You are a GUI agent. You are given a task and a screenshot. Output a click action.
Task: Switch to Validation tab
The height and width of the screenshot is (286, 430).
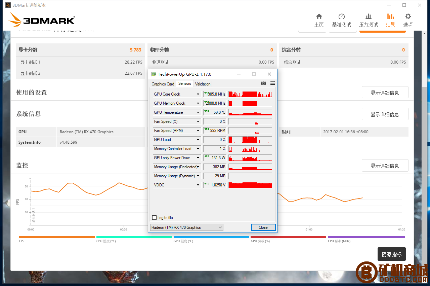(203, 84)
